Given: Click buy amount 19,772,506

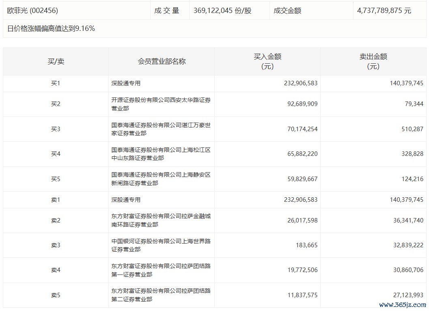Looking at the screenshot, I should point(302,270).
